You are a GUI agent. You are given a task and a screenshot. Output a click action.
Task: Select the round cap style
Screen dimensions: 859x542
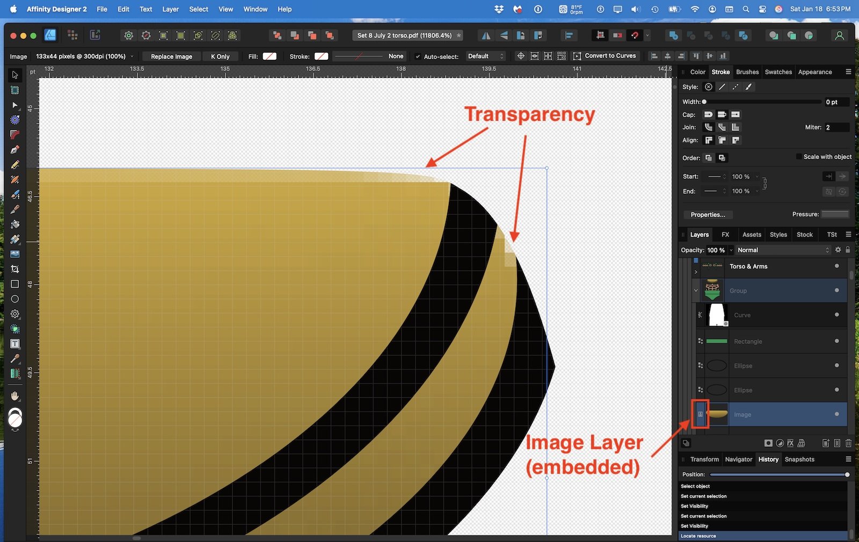708,114
